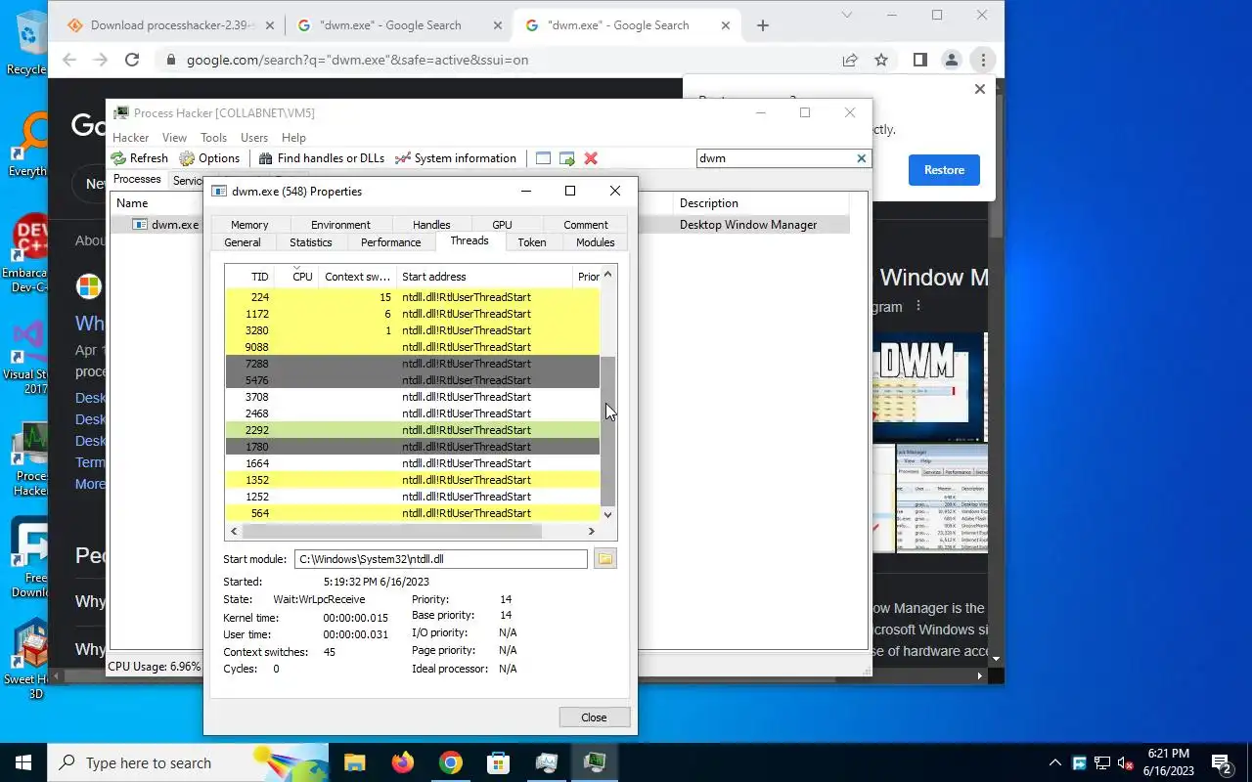This screenshot has width=1252, height=782.
Task: Switch to the GPU tab
Action: [x=502, y=225]
